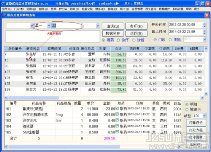This screenshot has width=211, height=152.
Task: Open the 会员管理 menu
Action: (x=137, y=9)
